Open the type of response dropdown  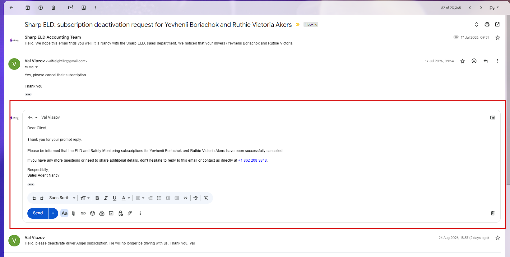tap(33, 117)
